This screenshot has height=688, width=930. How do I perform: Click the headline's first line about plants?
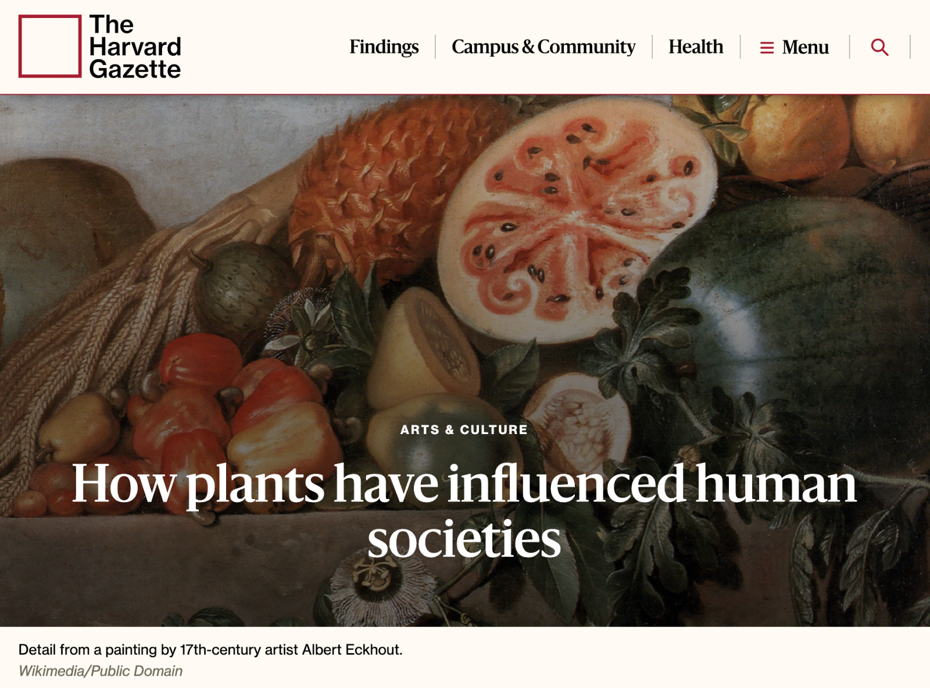point(464,483)
